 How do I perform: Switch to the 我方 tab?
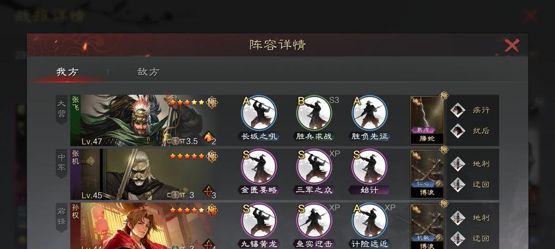click(67, 72)
